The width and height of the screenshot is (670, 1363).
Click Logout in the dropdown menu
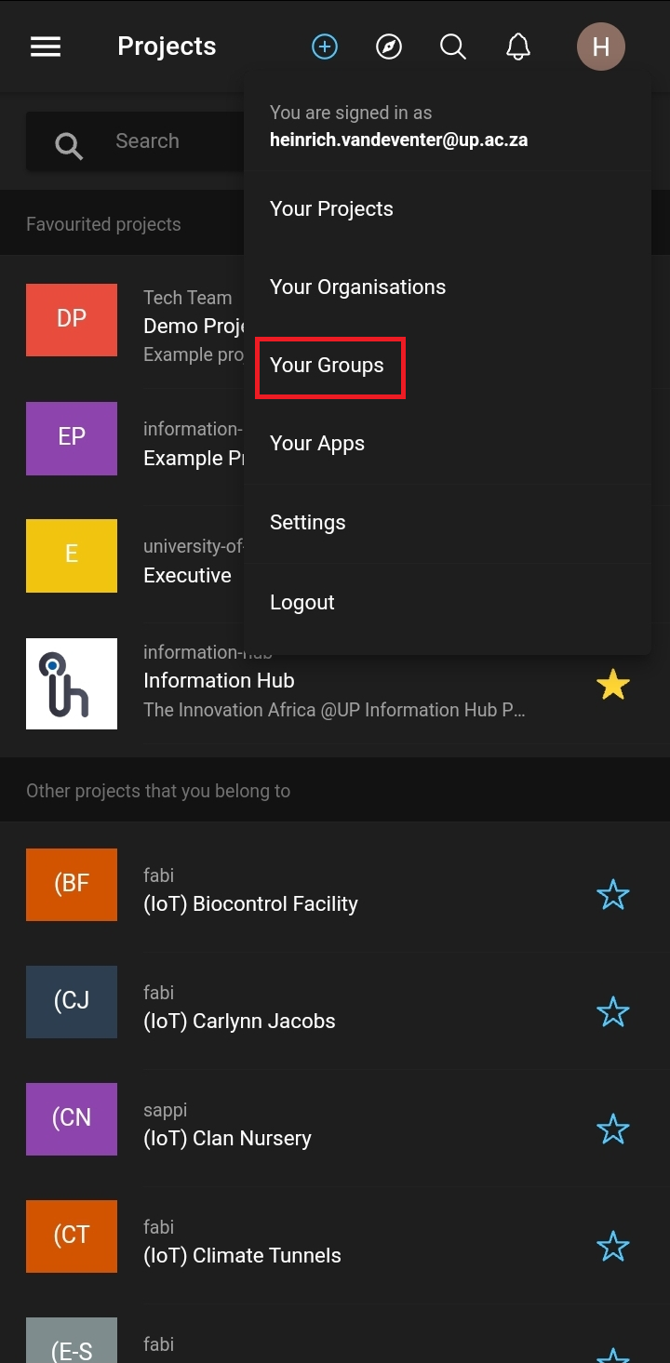302,603
